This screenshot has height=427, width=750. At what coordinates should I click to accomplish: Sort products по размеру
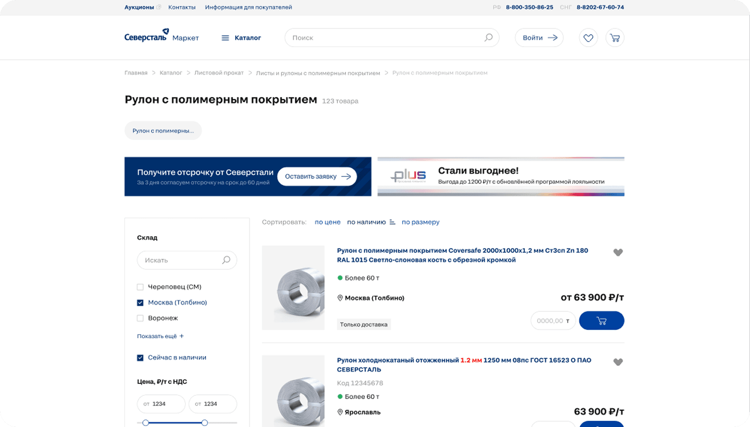pos(420,222)
